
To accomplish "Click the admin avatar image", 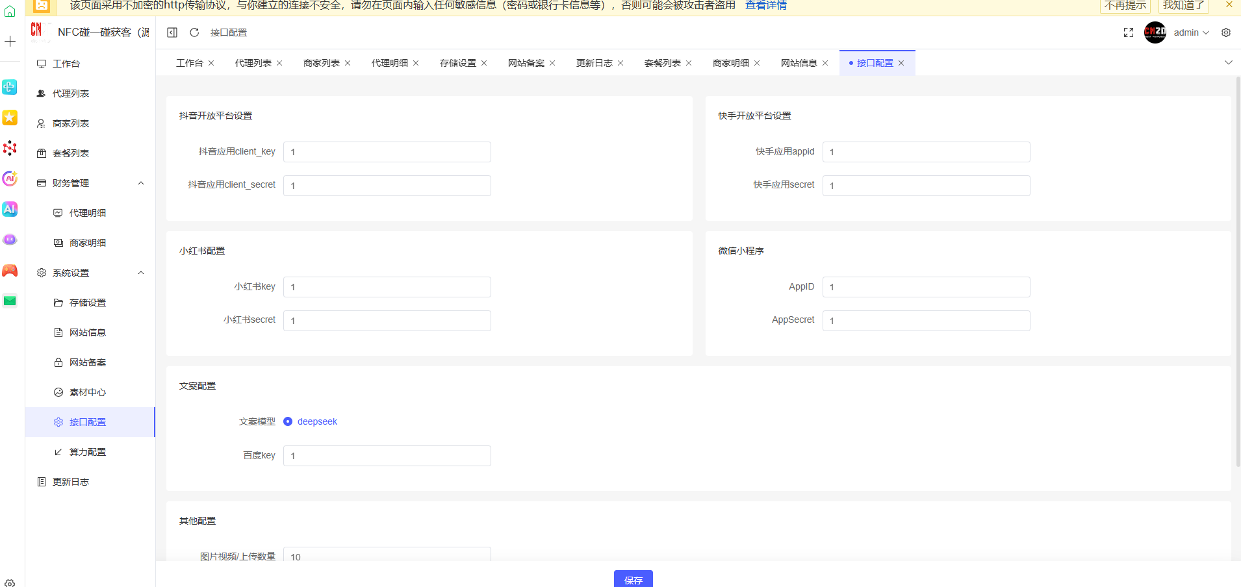I will point(1155,32).
